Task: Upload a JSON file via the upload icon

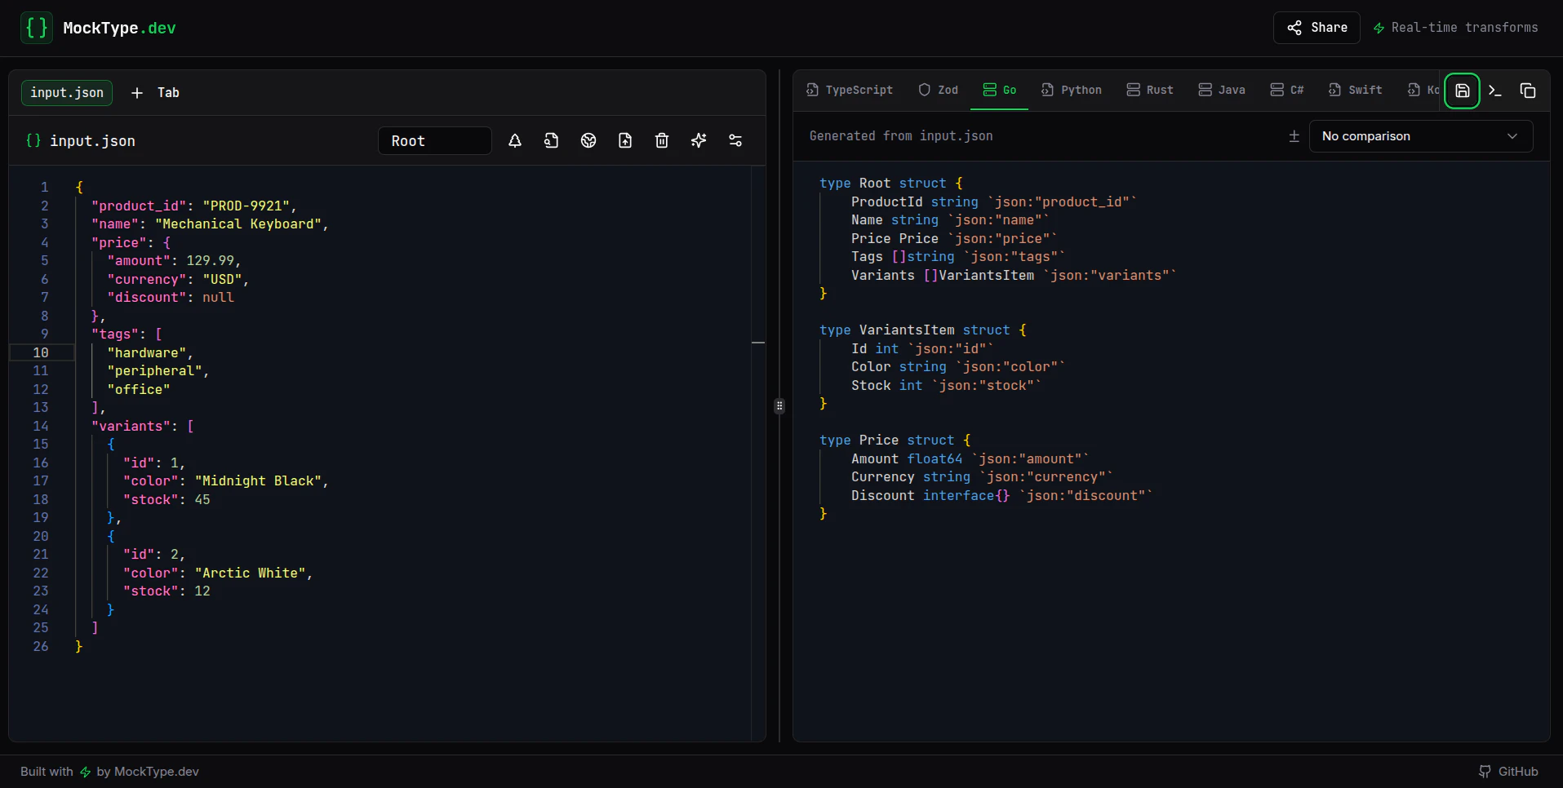Action: [x=625, y=140]
